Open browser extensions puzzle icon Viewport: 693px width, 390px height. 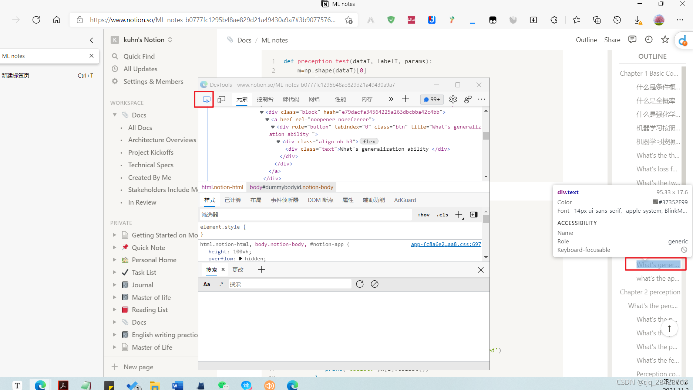point(554,20)
